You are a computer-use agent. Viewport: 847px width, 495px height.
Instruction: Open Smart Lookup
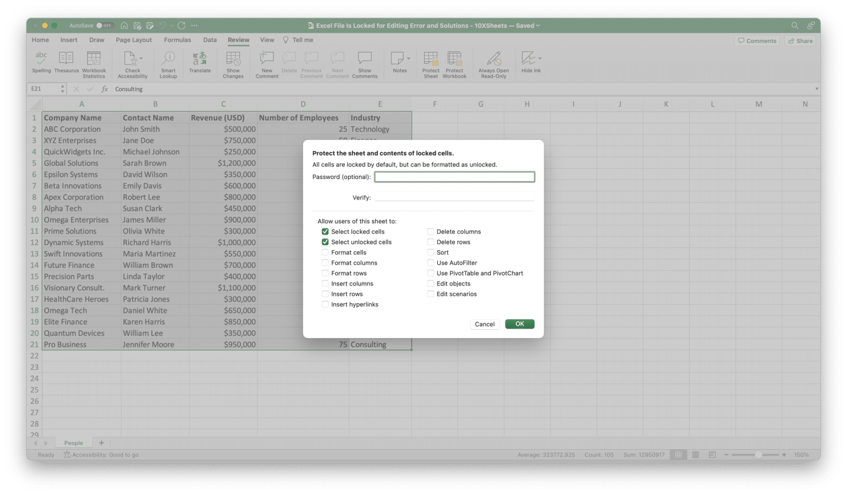pyautogui.click(x=168, y=62)
